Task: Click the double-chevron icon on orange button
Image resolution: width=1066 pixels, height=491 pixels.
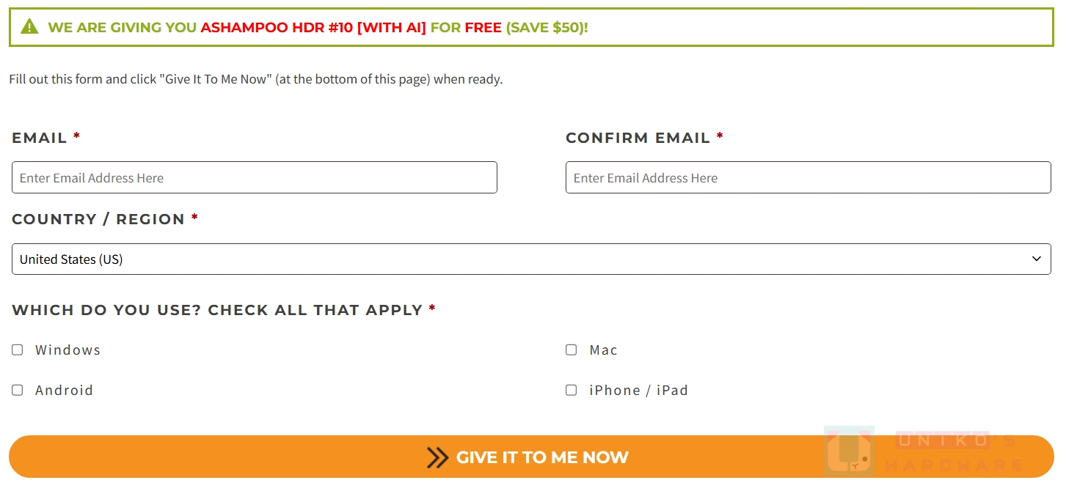Action: (437, 457)
